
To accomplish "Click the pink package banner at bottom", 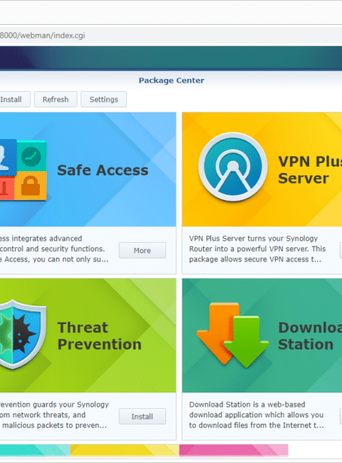I will [x=234, y=450].
